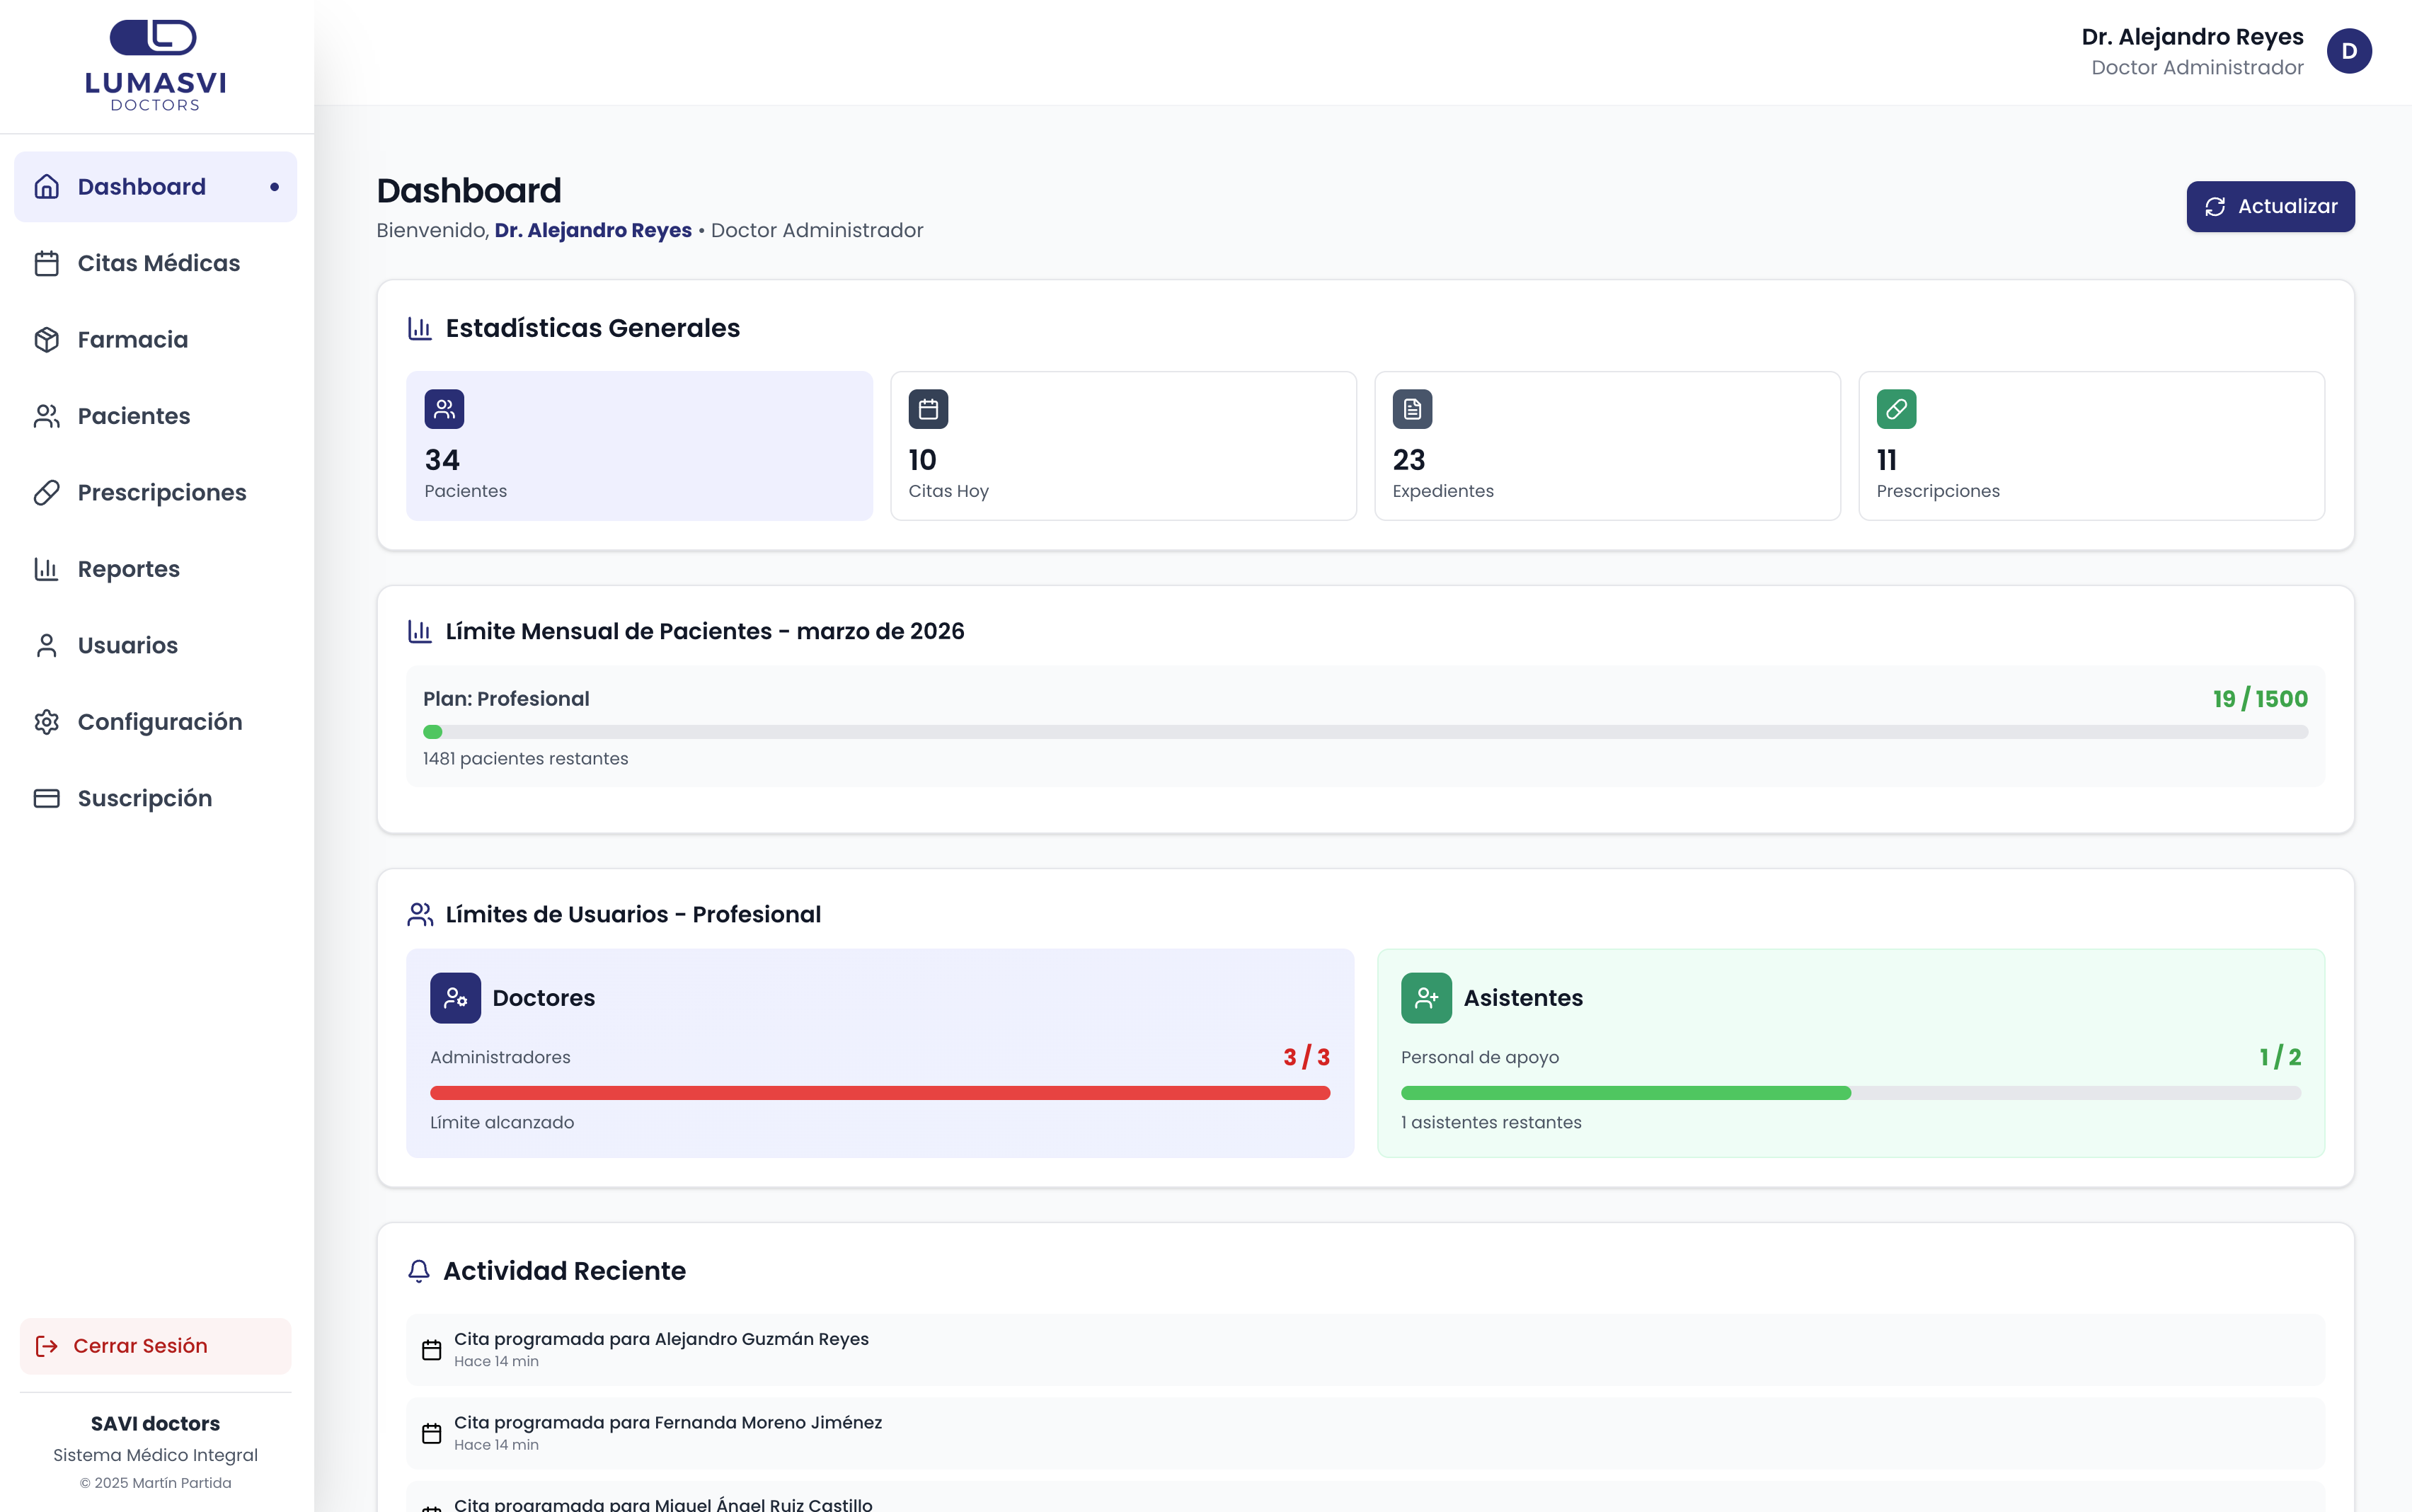The image size is (2412, 1512).
Task: Select the Dashboard home icon in sidebar
Action: click(x=47, y=186)
